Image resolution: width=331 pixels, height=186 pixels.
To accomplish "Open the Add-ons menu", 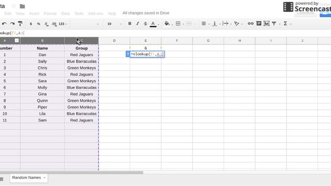I will pos(95,13).
